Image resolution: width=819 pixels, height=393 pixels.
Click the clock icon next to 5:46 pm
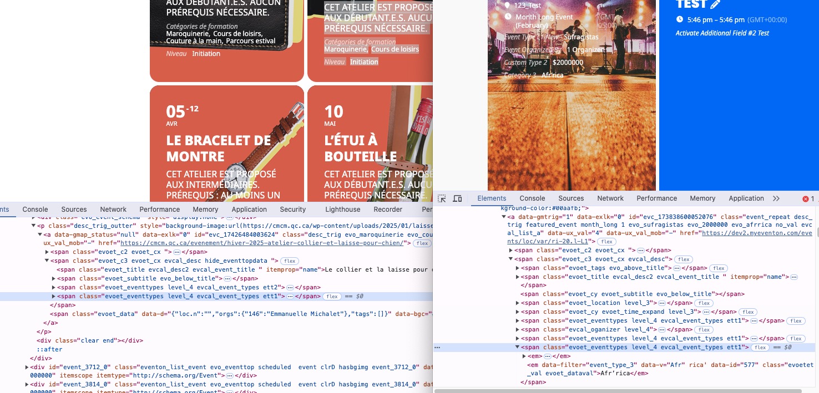point(680,19)
